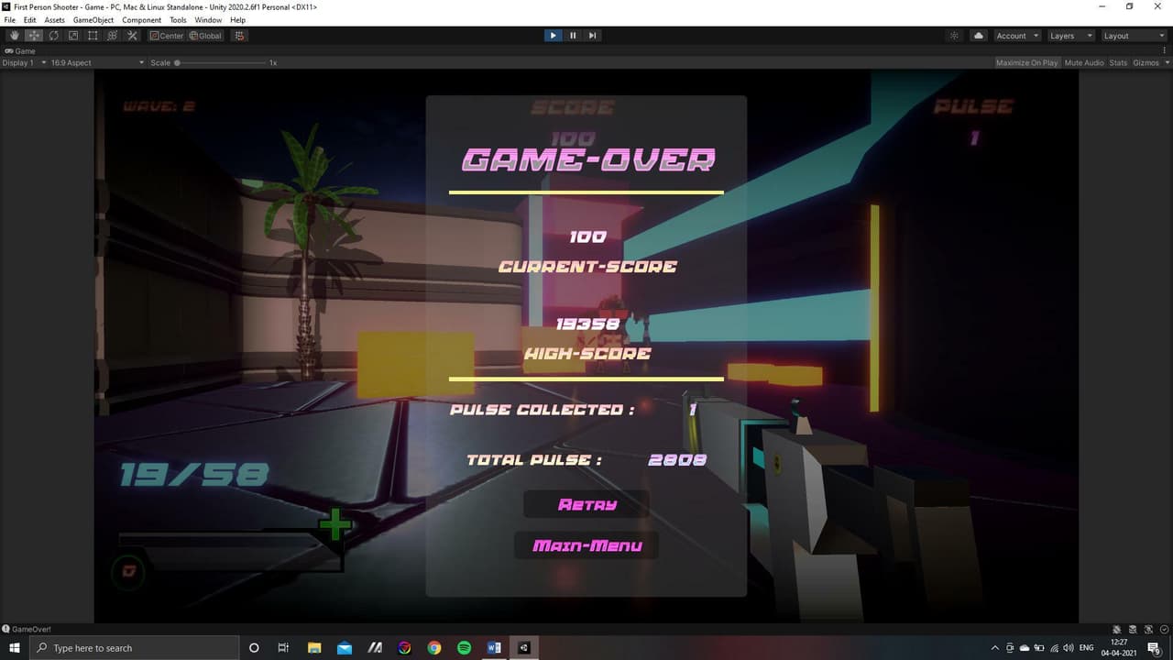Viewport: 1173px width, 660px height.
Task: Open the Assets menu
Action: point(55,19)
